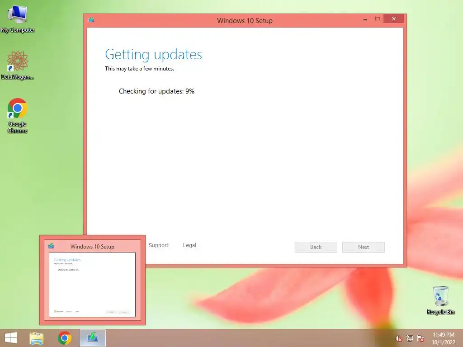This screenshot has width=463, height=347.
Task: Open File Explorer from the taskbar
Action: pos(37,338)
